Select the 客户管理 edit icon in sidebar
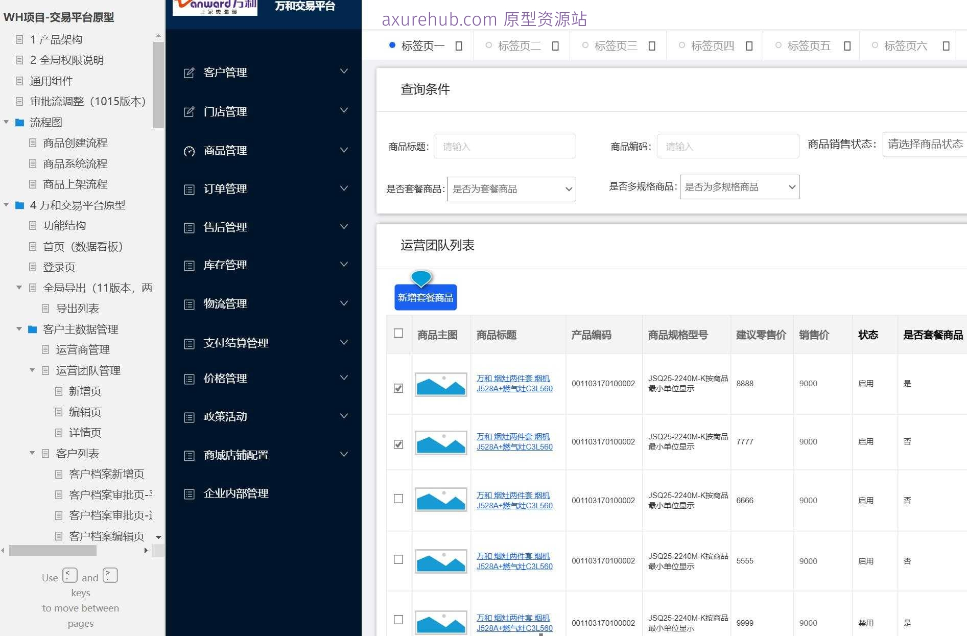 (188, 72)
